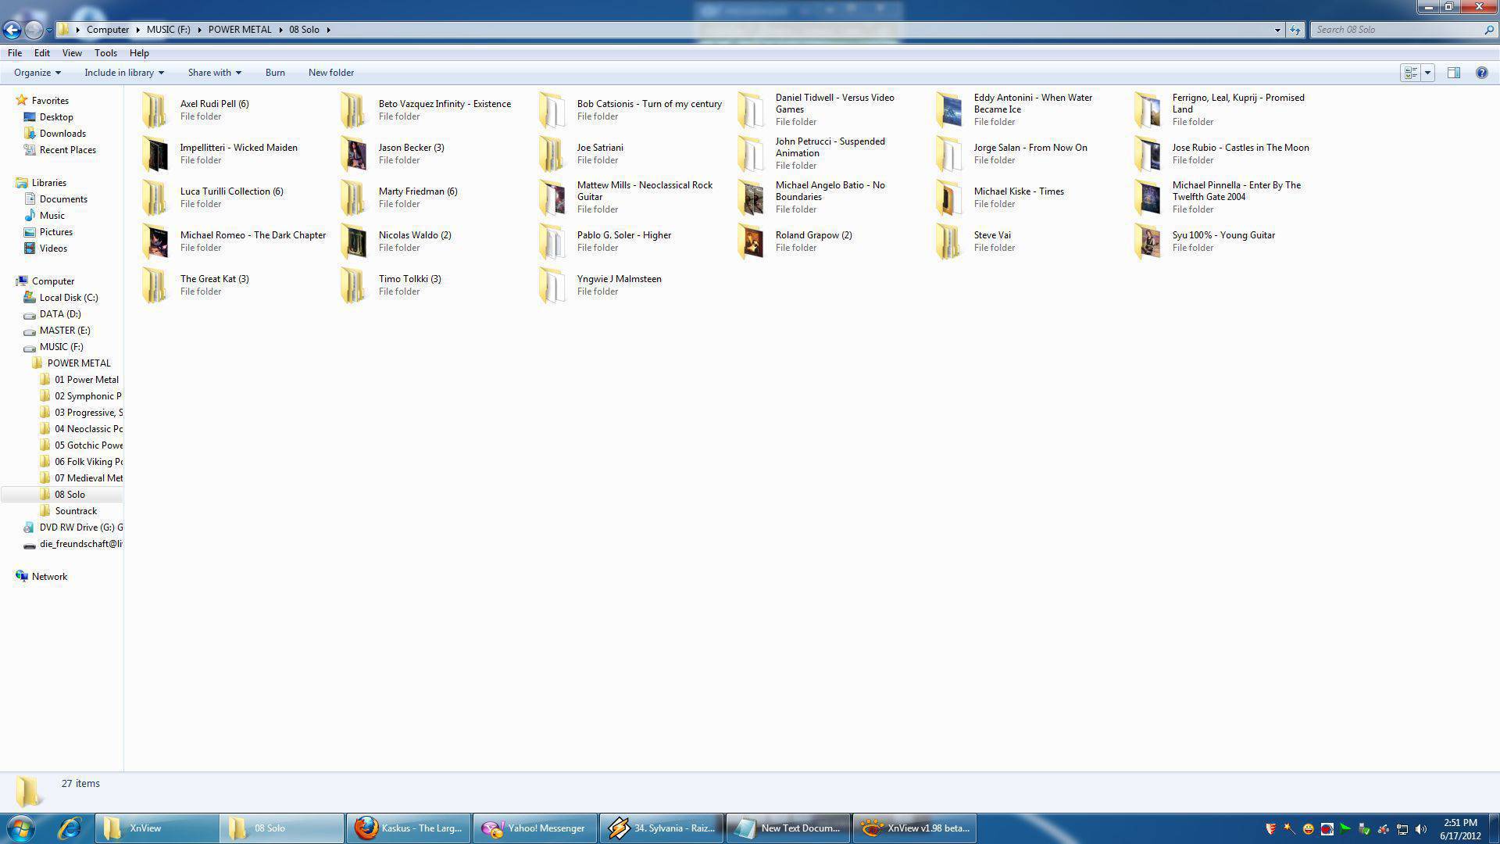Click the Back navigation arrow button
The height and width of the screenshot is (844, 1500).
coord(12,30)
